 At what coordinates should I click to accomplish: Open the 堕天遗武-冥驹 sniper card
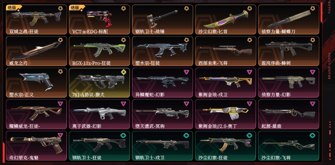pos(163,114)
